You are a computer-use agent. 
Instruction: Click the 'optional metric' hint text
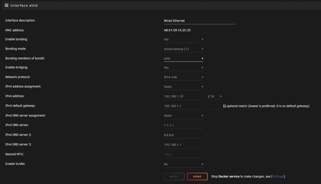click(x=268, y=106)
